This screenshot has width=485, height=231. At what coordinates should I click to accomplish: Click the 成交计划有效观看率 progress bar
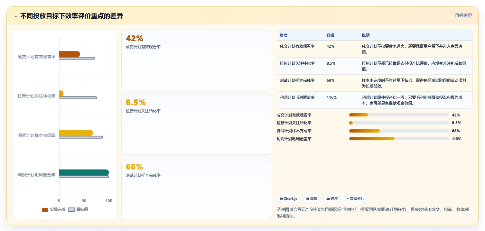click(399, 115)
